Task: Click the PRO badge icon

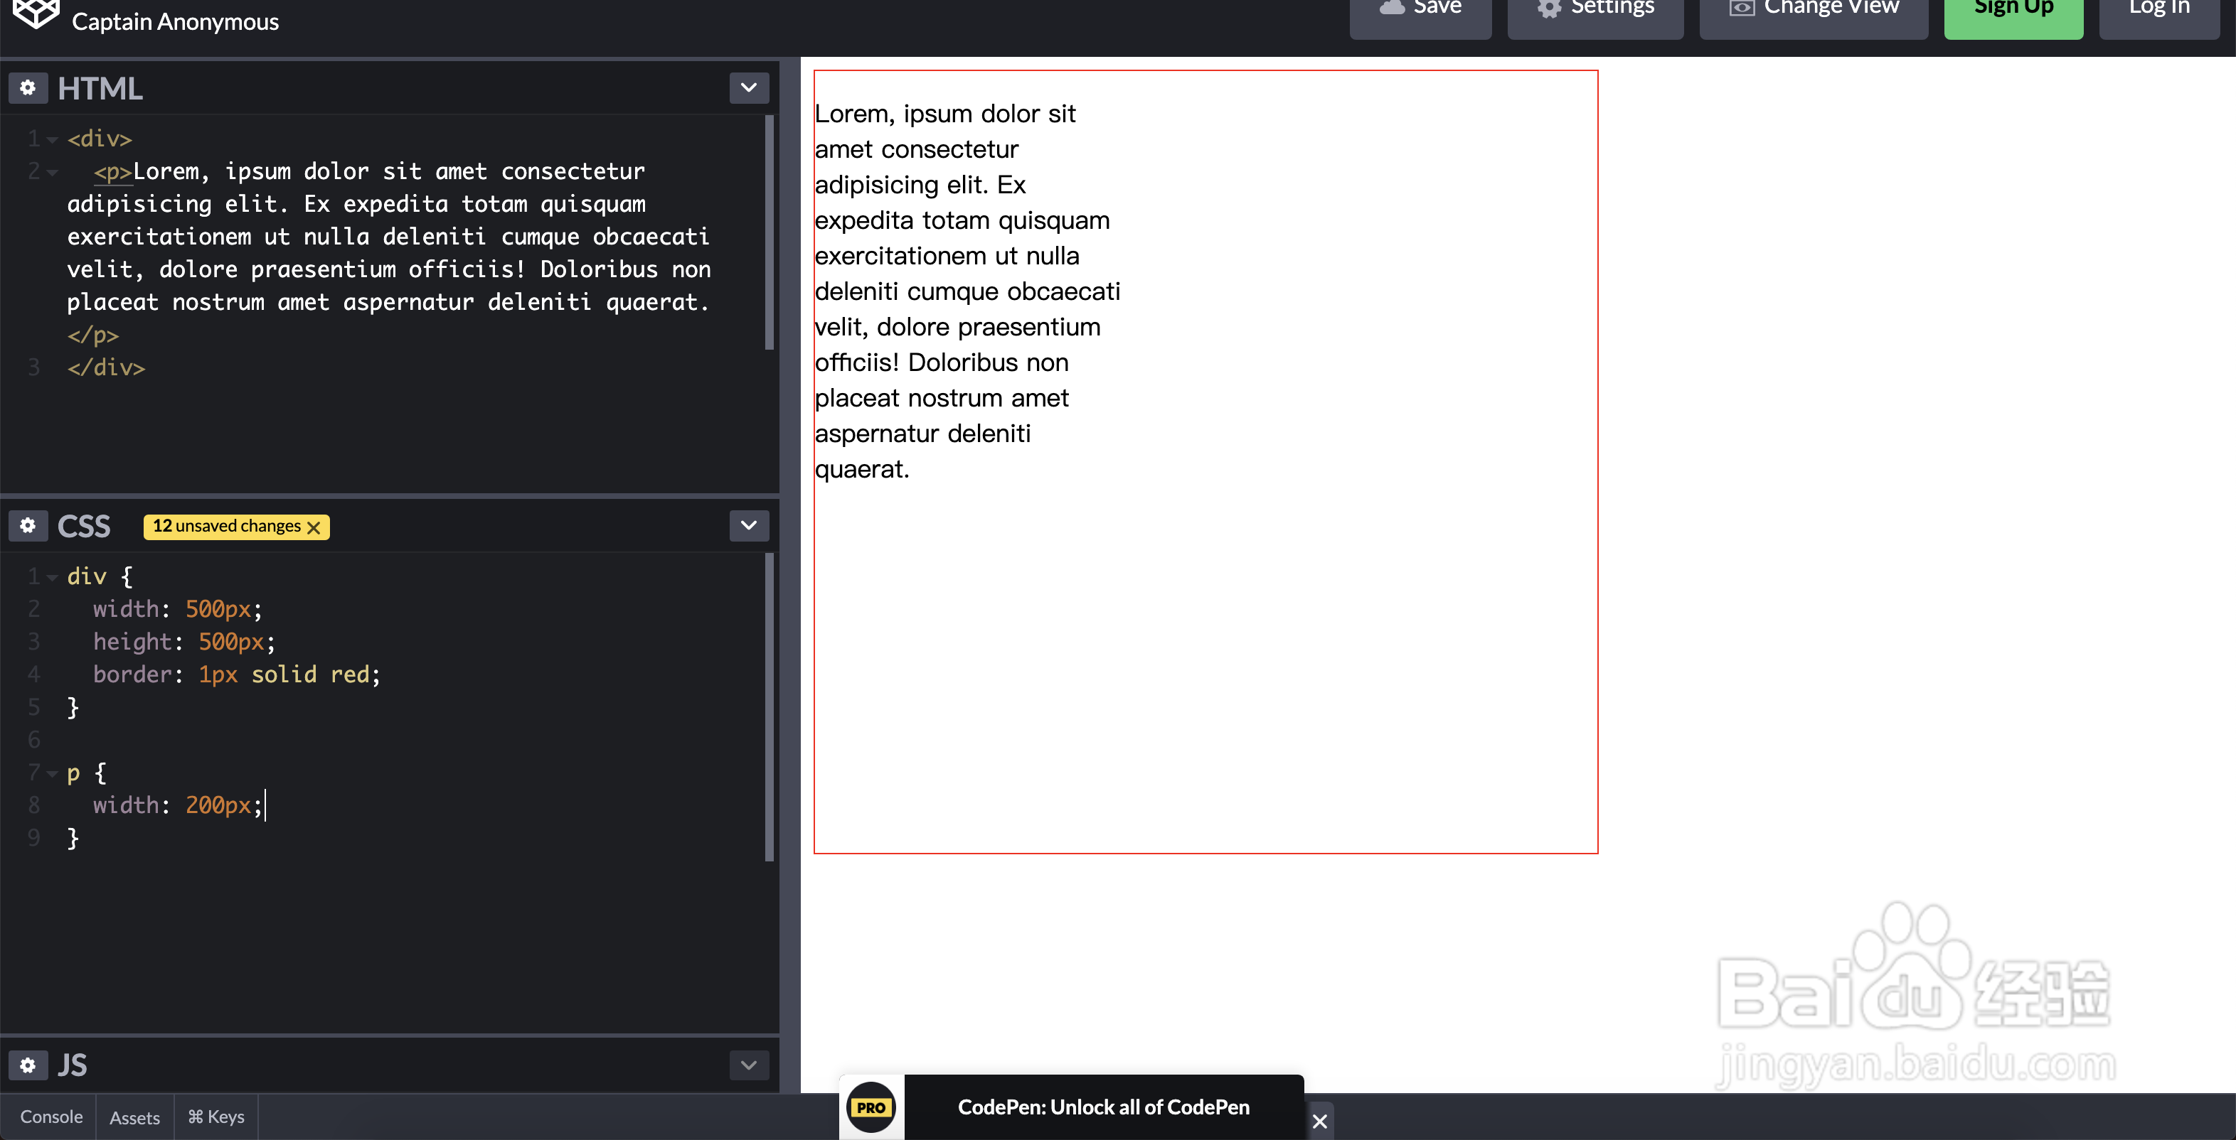Action: coord(871,1107)
